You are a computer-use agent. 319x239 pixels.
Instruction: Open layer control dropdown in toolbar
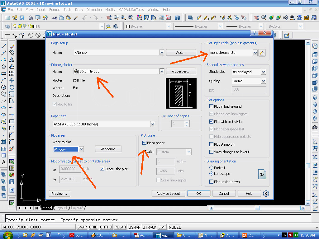point(102,26)
